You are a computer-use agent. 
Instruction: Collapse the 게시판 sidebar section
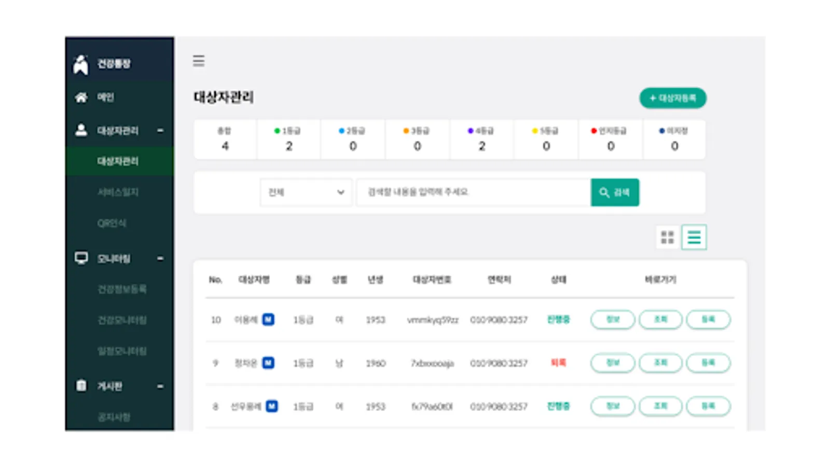tap(160, 386)
